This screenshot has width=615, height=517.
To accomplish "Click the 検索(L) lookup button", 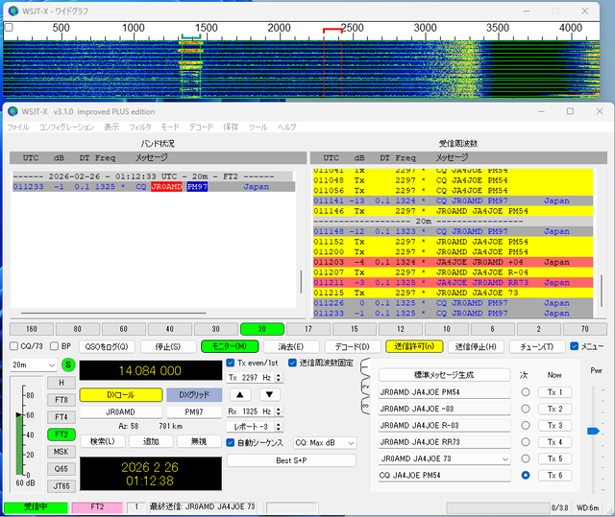I will pos(103,441).
